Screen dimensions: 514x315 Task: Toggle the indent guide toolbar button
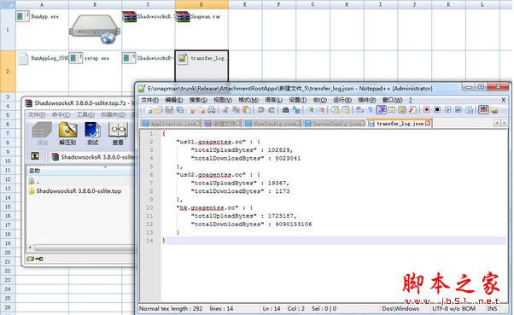point(382,110)
